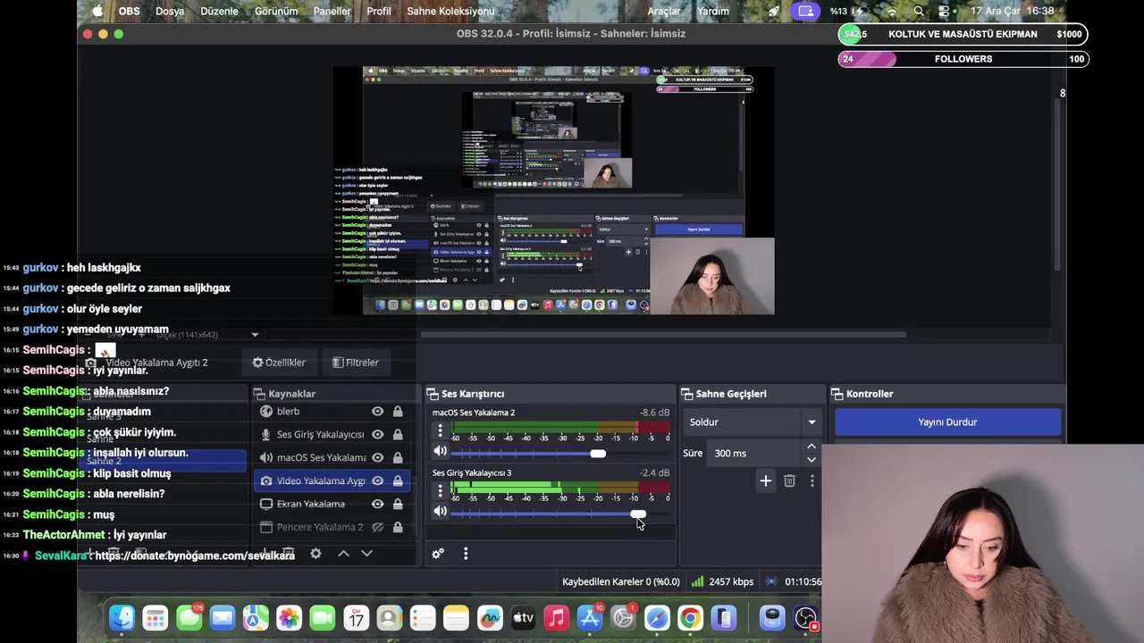This screenshot has width=1144, height=643.
Task: Open Music app from the Dock
Action: pos(556,618)
